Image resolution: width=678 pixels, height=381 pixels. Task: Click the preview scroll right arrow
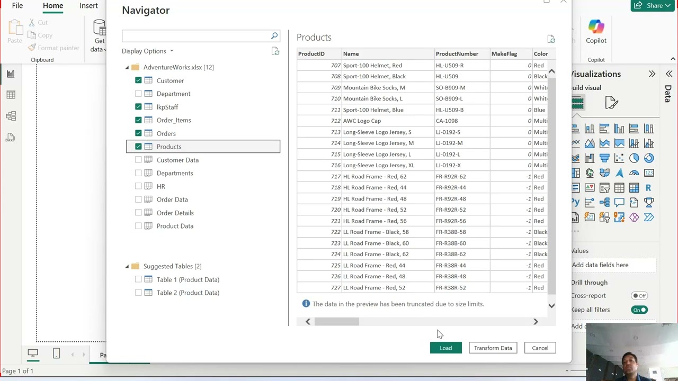[x=536, y=322]
